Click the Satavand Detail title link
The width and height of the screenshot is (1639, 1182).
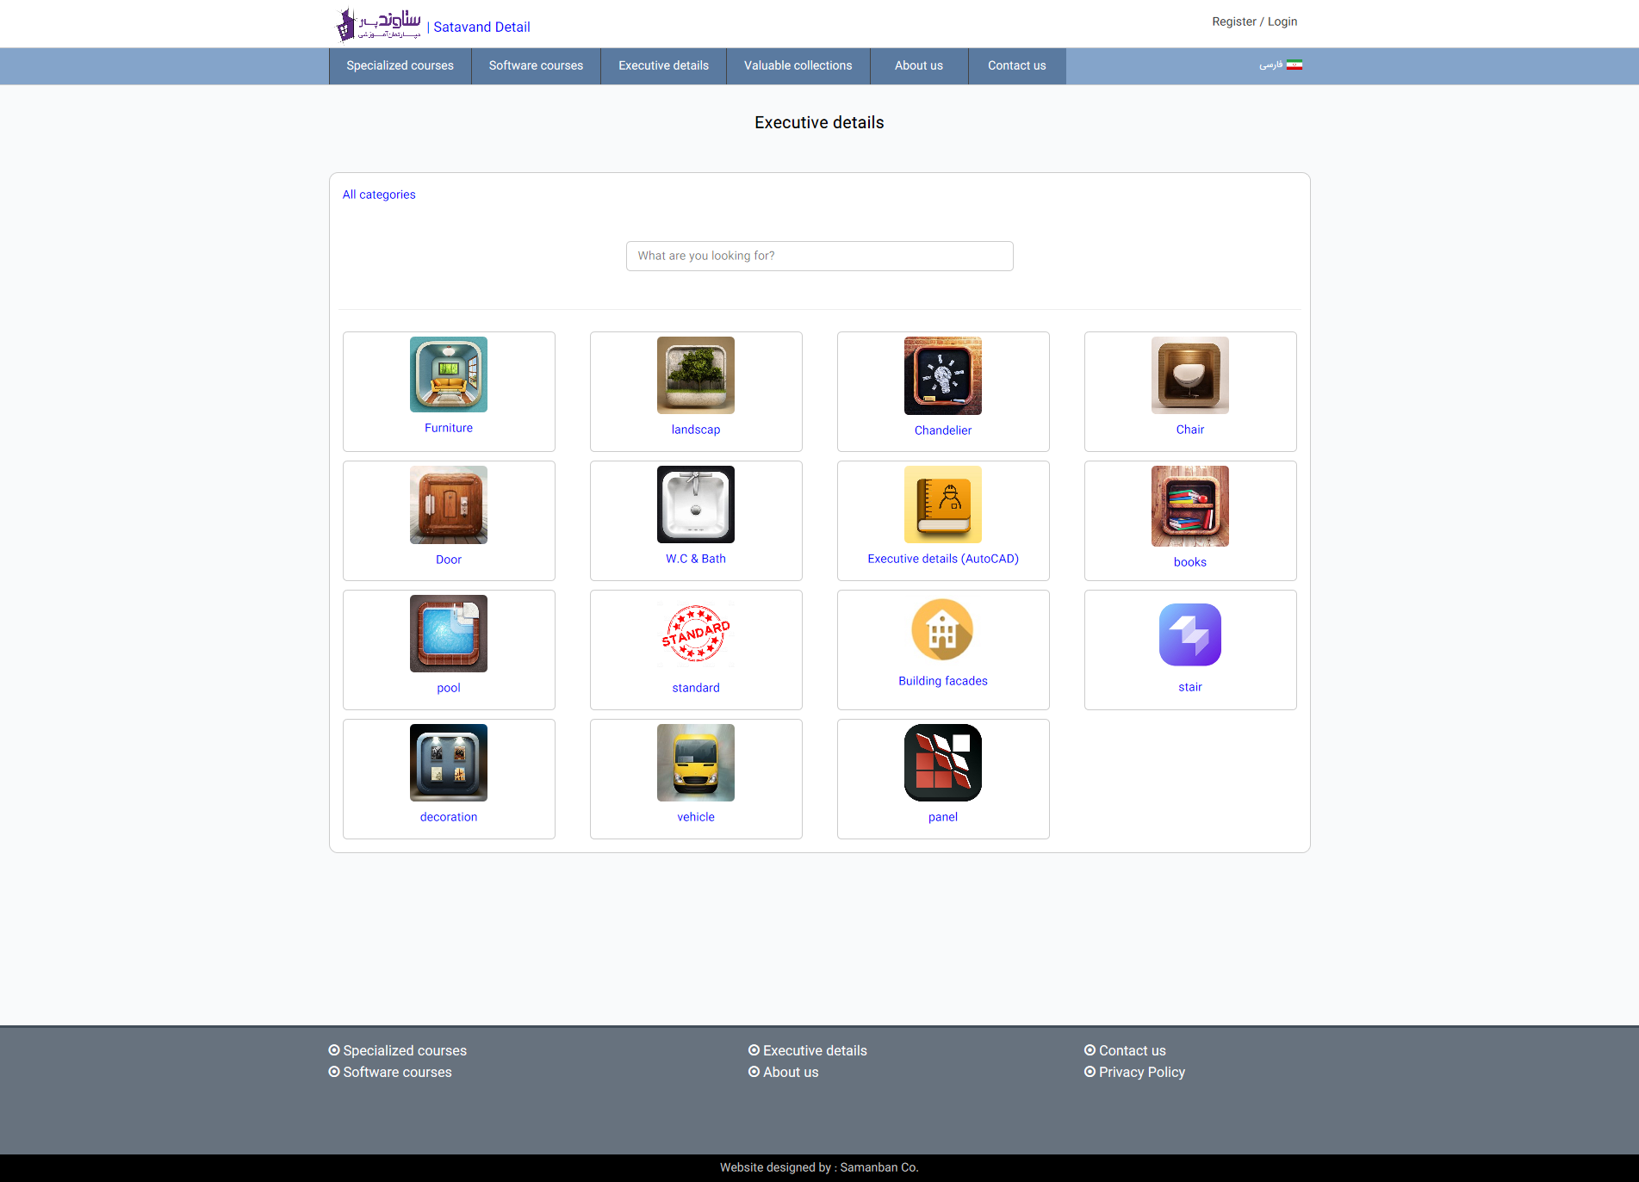click(x=481, y=27)
